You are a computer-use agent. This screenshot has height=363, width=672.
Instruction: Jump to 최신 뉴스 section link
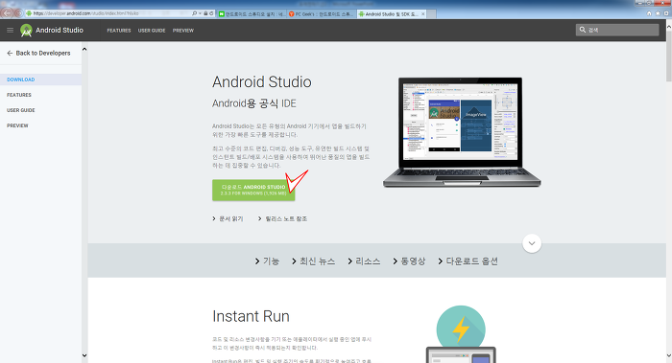(313, 261)
